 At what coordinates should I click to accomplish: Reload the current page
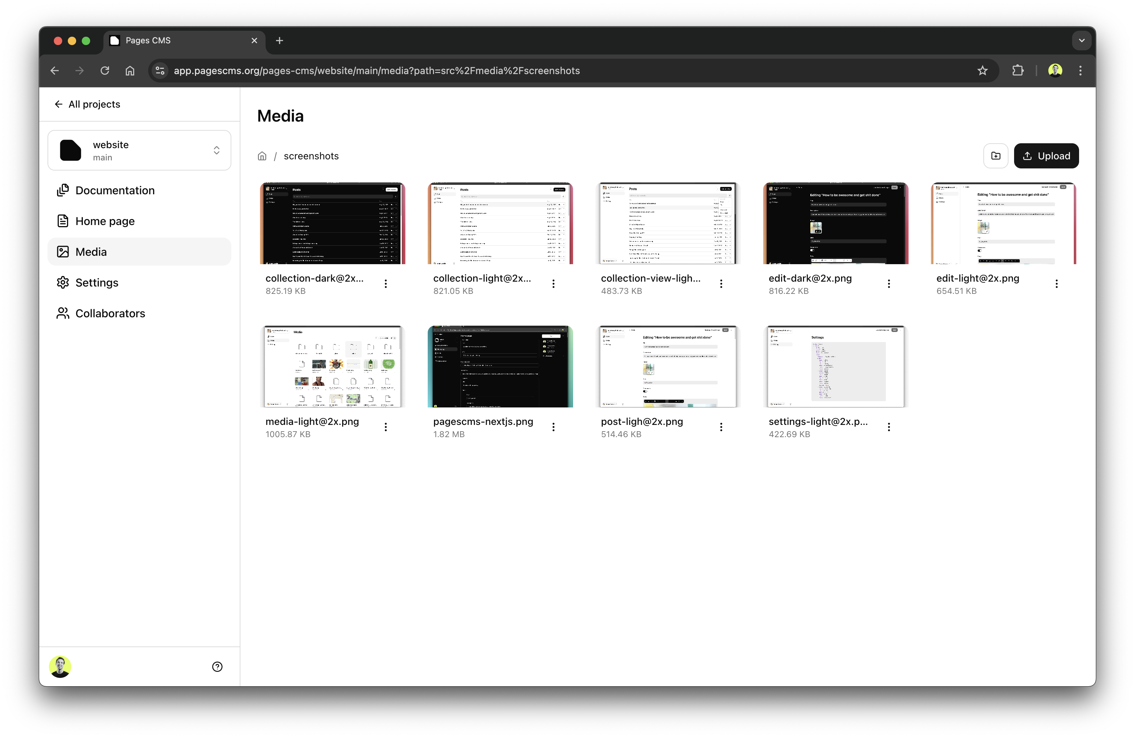pyautogui.click(x=104, y=71)
